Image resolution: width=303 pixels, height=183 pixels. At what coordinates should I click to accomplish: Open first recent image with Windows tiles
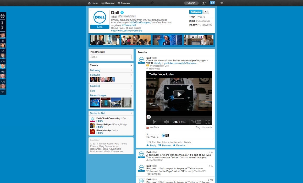tap(95, 103)
